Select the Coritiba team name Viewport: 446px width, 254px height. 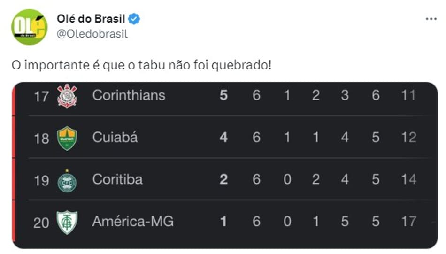[x=117, y=179]
